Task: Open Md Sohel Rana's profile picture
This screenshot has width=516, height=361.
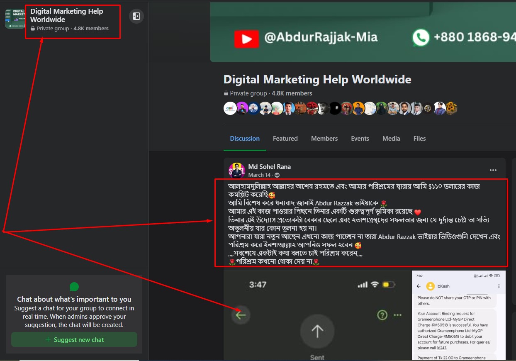Action: 237,171
